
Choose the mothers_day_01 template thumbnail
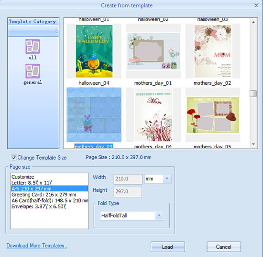pos(153,51)
